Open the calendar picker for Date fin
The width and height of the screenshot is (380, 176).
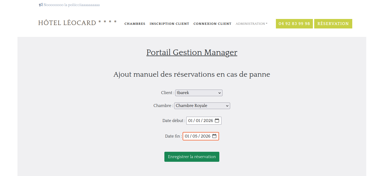tap(214, 136)
